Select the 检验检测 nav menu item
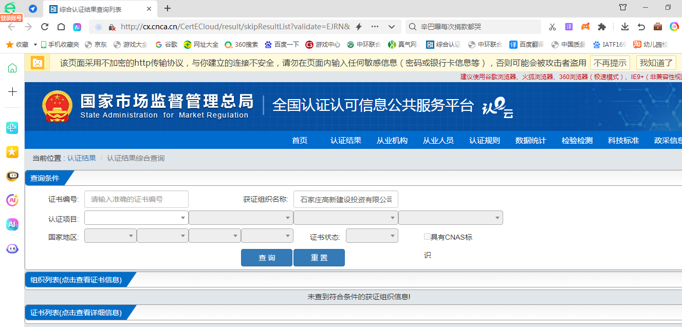This screenshot has height=327, width=682. point(577,140)
